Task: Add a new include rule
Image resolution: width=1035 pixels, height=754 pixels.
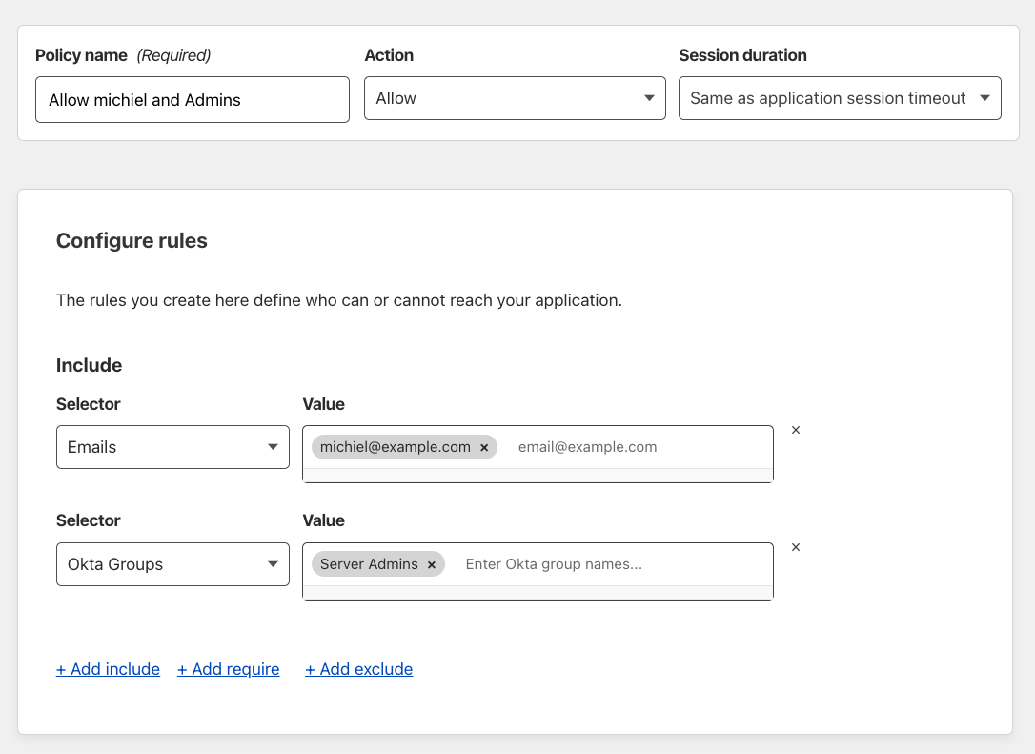Action: (108, 668)
